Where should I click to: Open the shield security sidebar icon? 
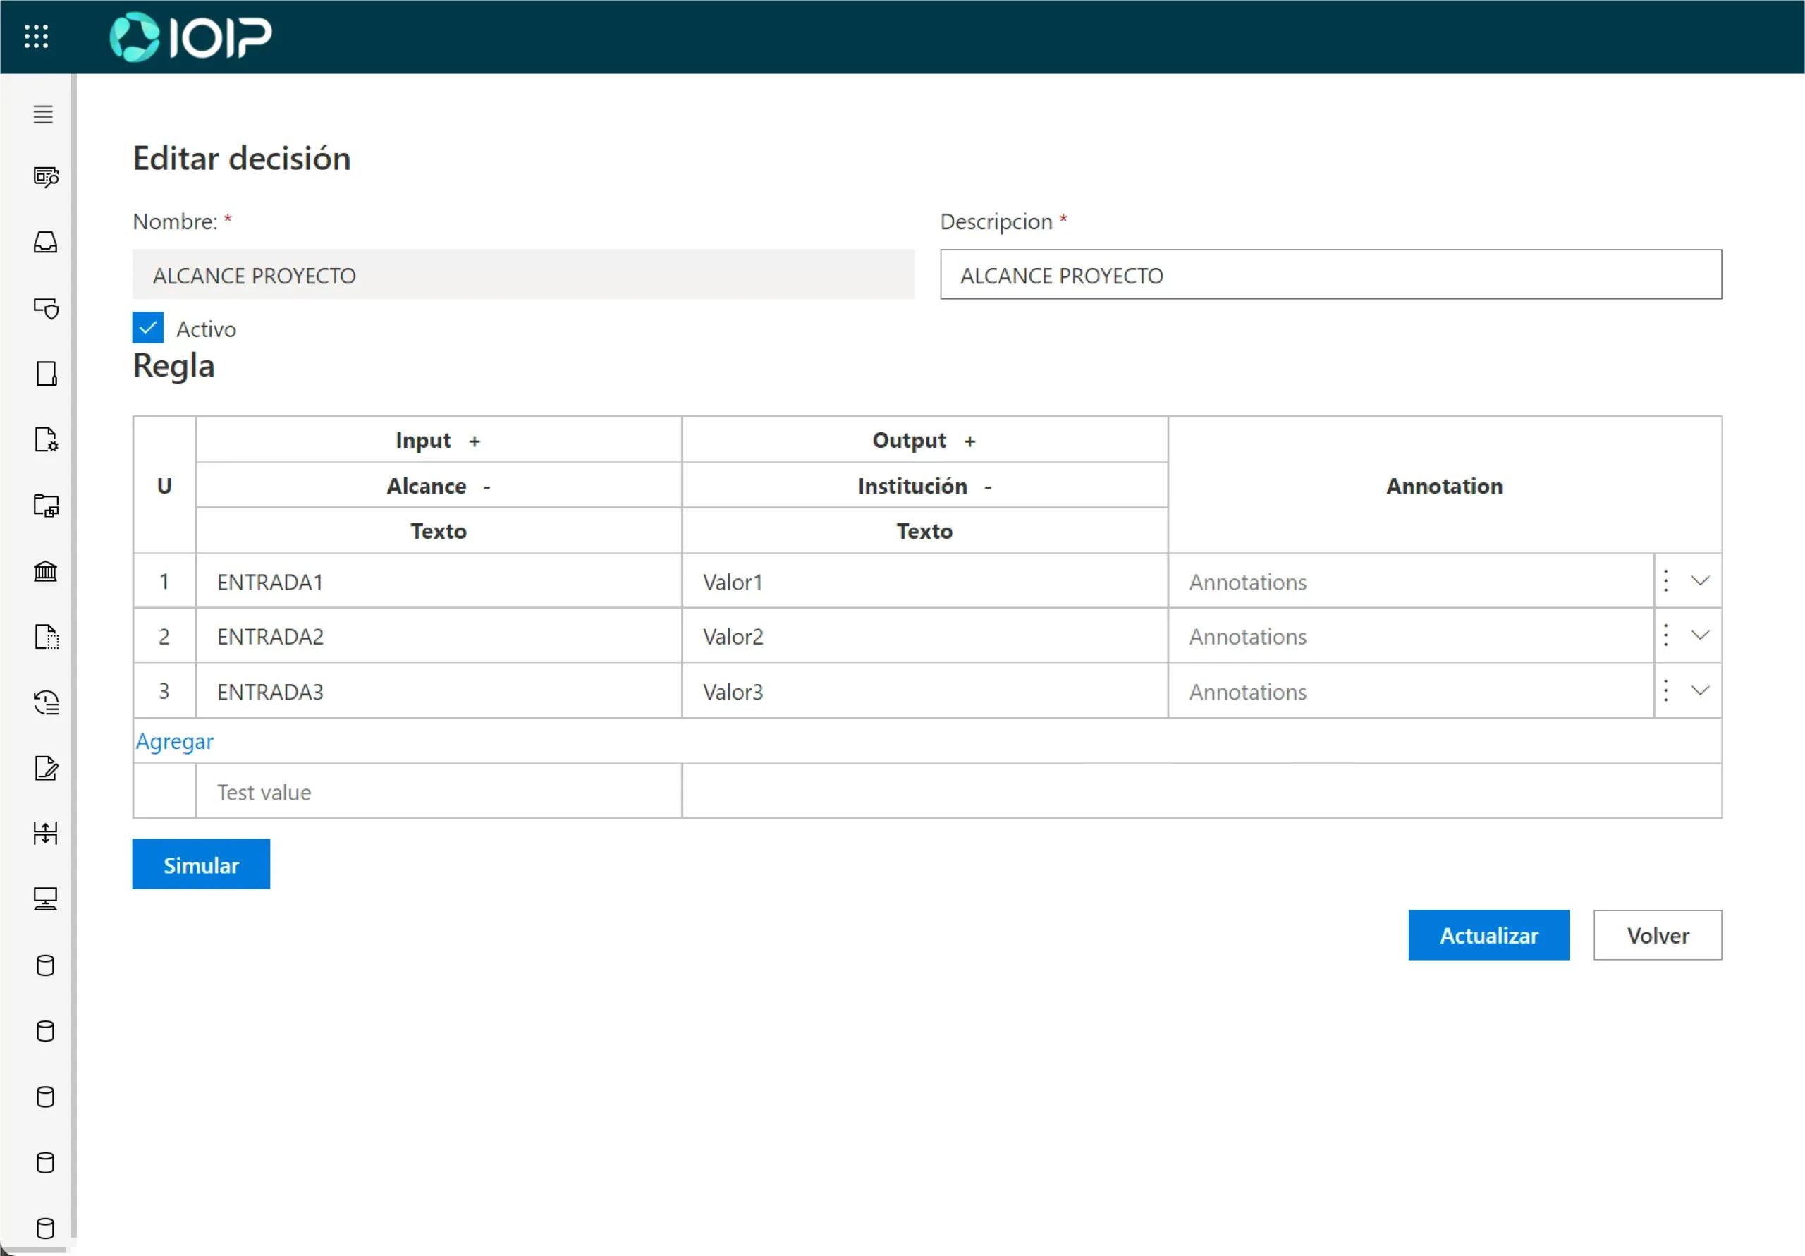pyautogui.click(x=46, y=308)
